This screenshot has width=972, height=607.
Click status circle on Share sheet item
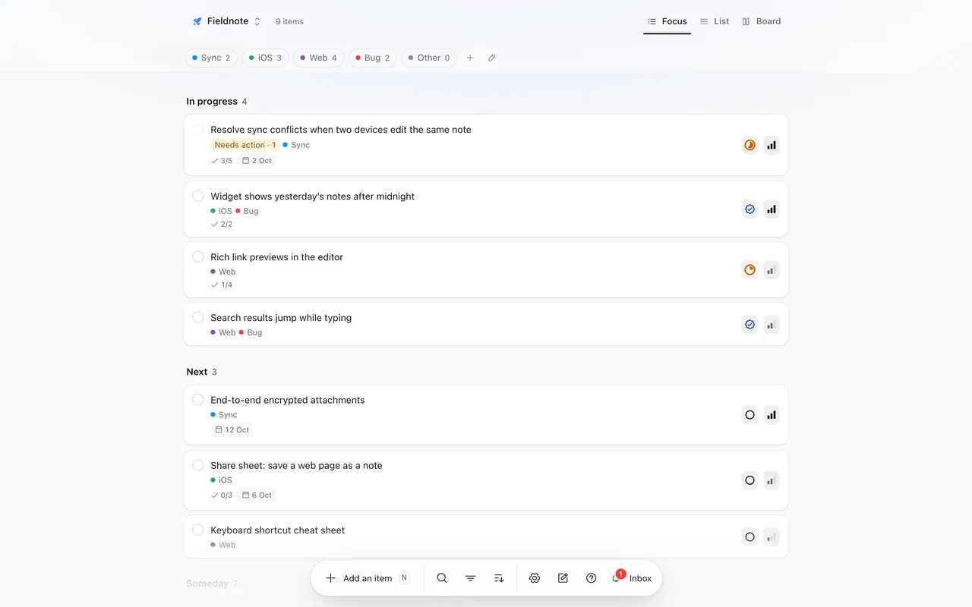click(750, 480)
